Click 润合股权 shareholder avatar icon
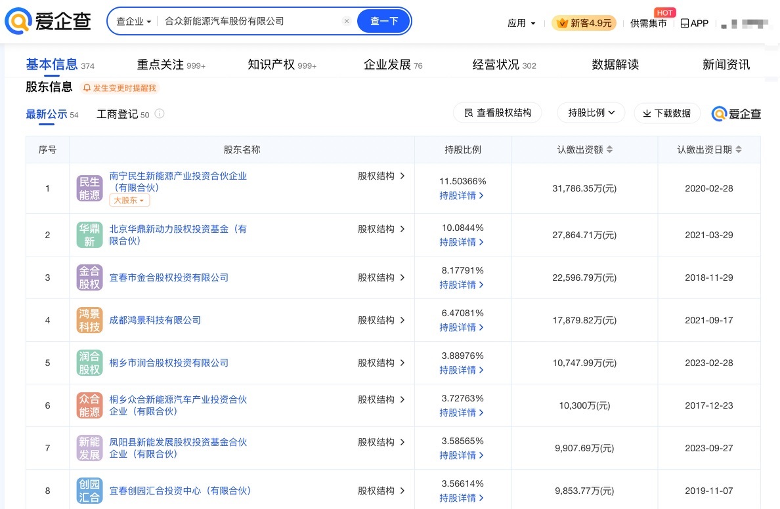 [x=89, y=363]
